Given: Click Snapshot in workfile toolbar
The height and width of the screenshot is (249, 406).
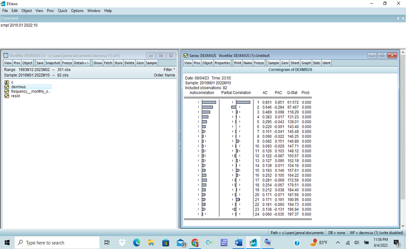Looking at the screenshot, I should (x=53, y=63).
